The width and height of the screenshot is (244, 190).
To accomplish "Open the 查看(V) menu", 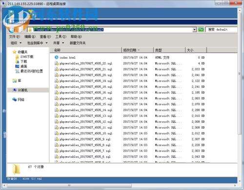I will click(x=45, y=37).
